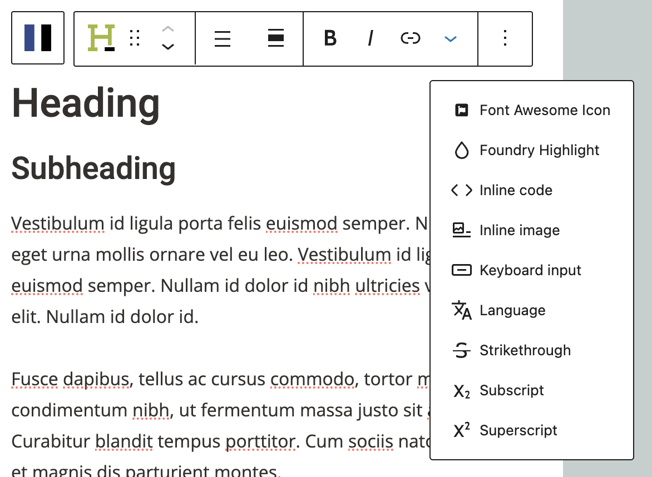Open the text alignment control
The height and width of the screenshot is (477, 652).
[223, 38]
